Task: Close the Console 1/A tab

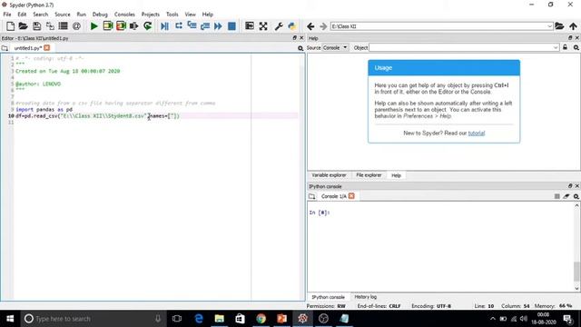Action: tap(351, 196)
